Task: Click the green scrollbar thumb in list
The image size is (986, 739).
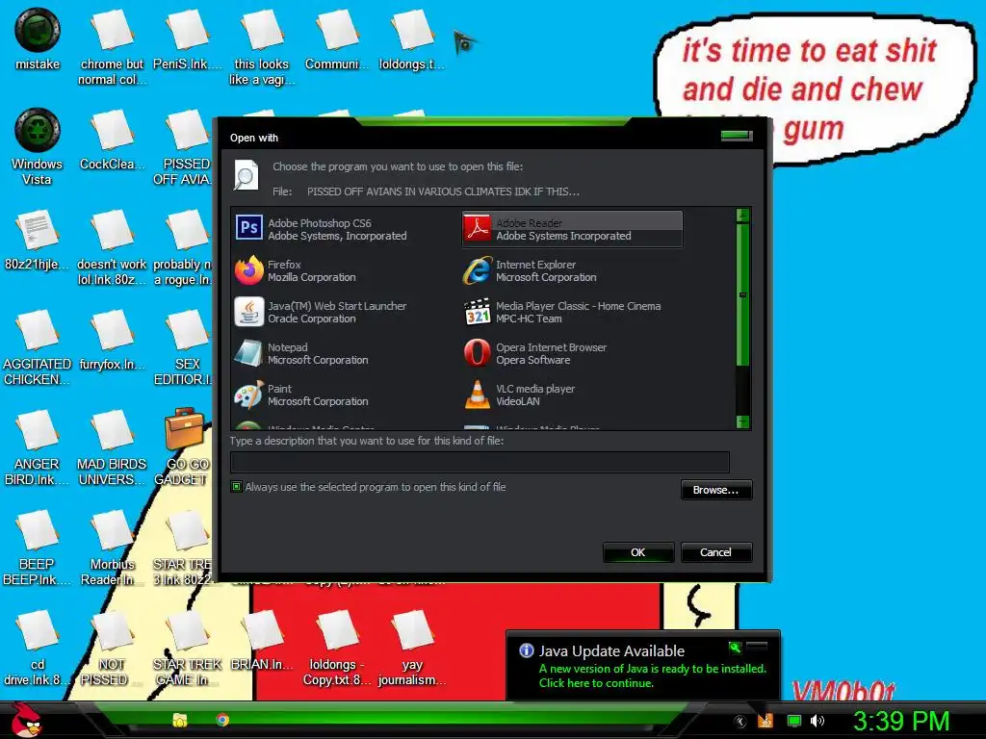Action: coord(742,294)
